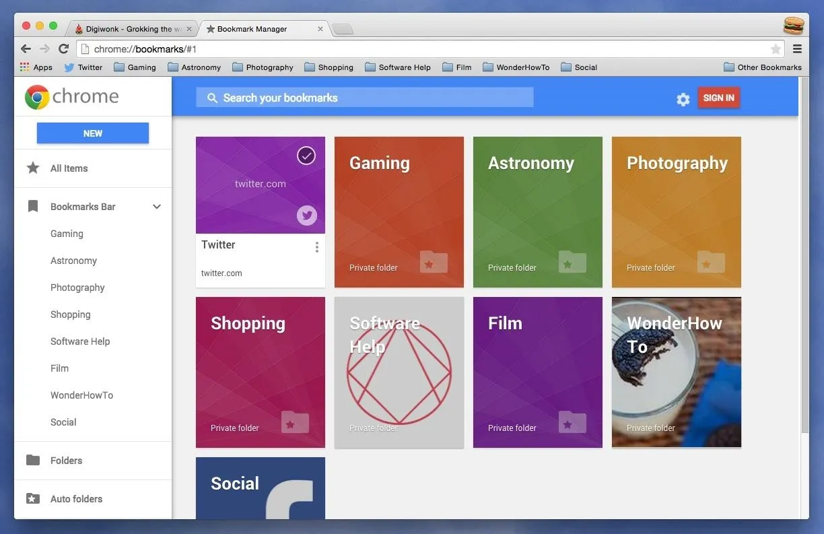
Task: Open the Social folder card
Action: [261, 488]
